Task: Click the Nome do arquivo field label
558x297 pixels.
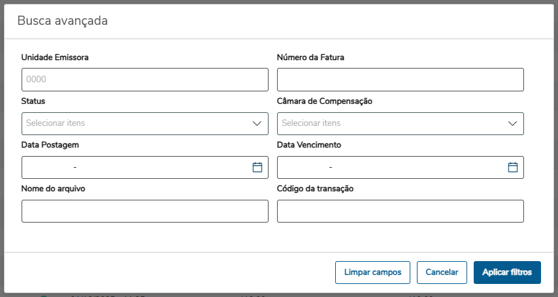Action: tap(54, 189)
